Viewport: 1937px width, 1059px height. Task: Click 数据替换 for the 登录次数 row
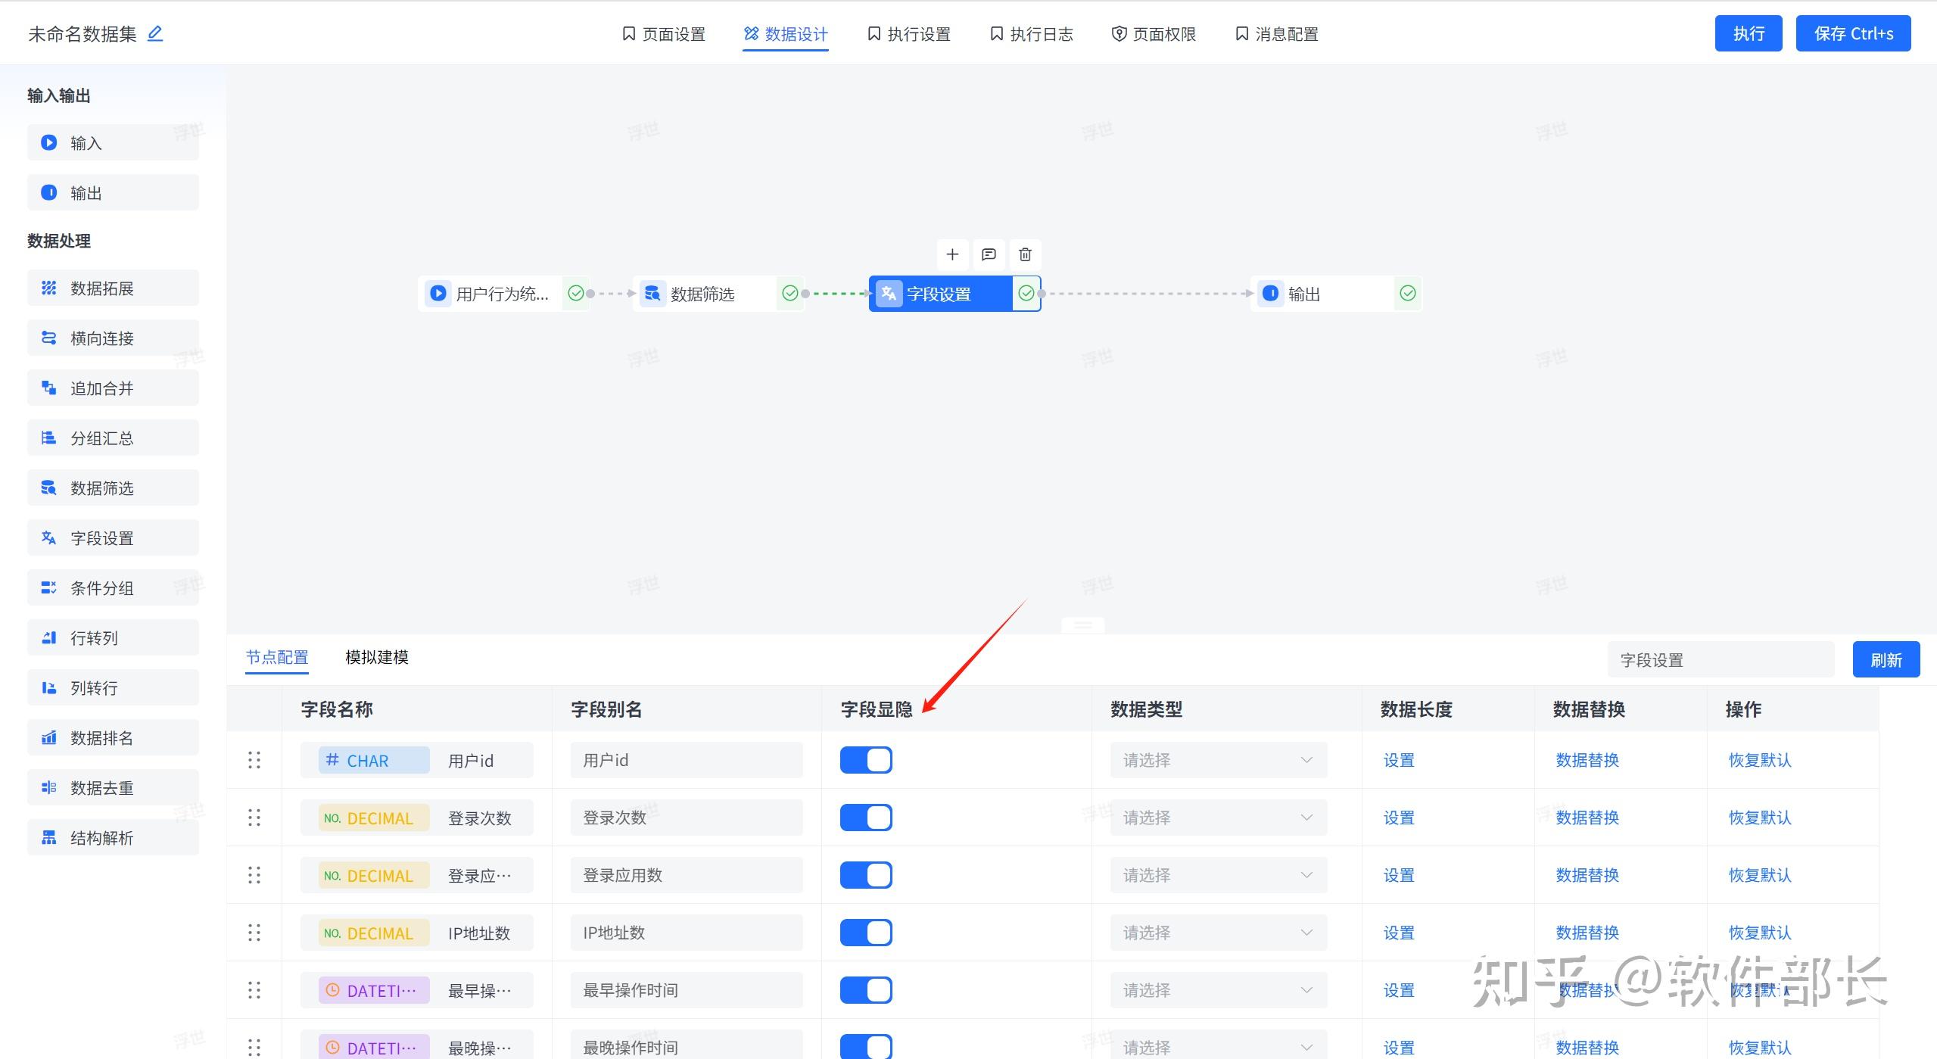(x=1585, y=817)
